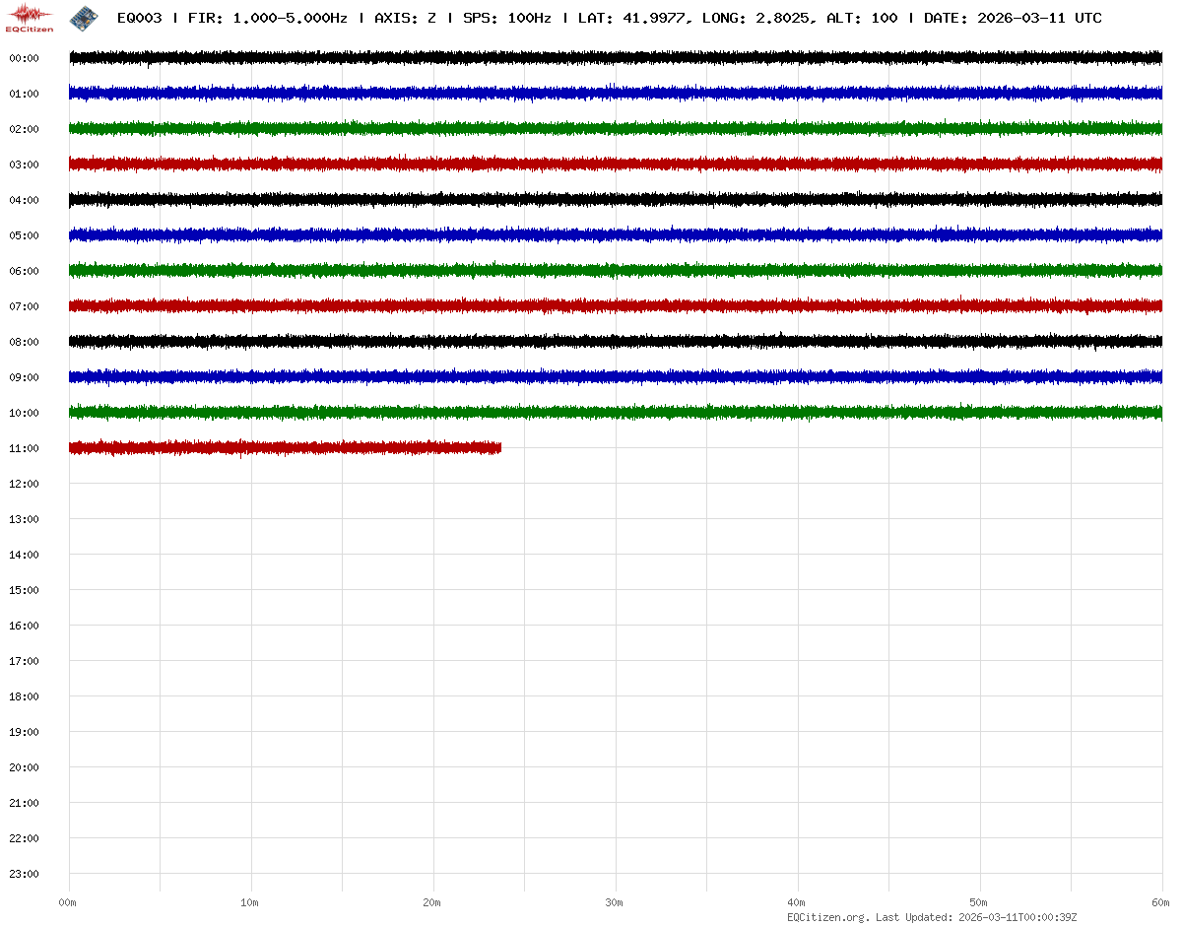This screenshot has height=926, width=1182.
Task: Click the 23:00 hour label
Action: [24, 874]
